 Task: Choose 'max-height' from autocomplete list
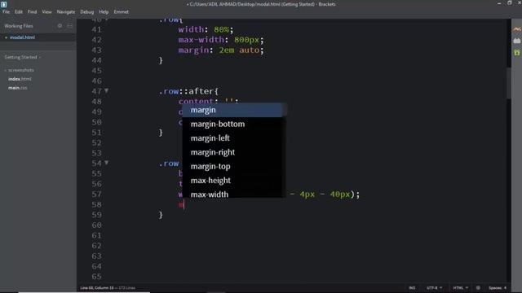click(x=232, y=181)
